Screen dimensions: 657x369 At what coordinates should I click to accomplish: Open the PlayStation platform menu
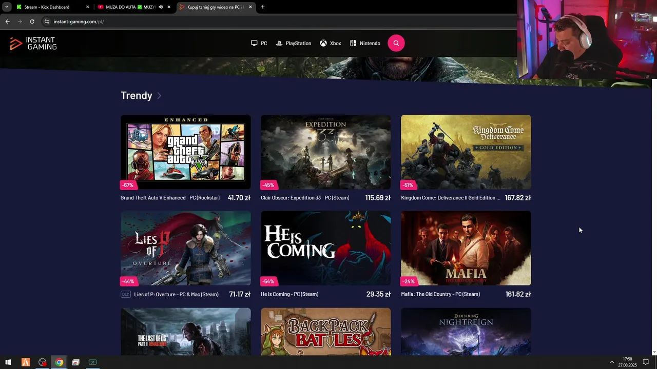tap(294, 44)
